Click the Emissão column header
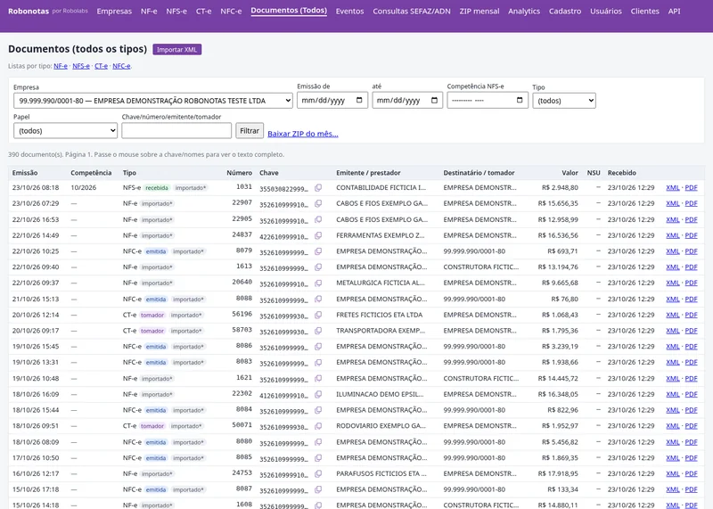Image resolution: width=713 pixels, height=509 pixels. [25, 173]
